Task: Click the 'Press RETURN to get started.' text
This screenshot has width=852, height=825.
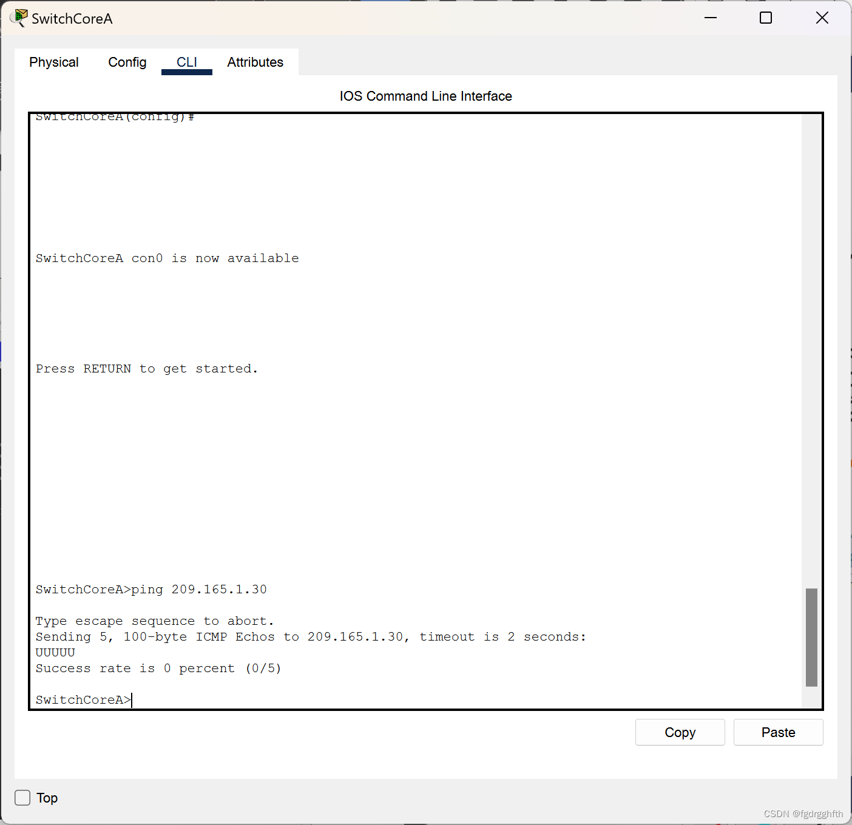Action: click(147, 368)
